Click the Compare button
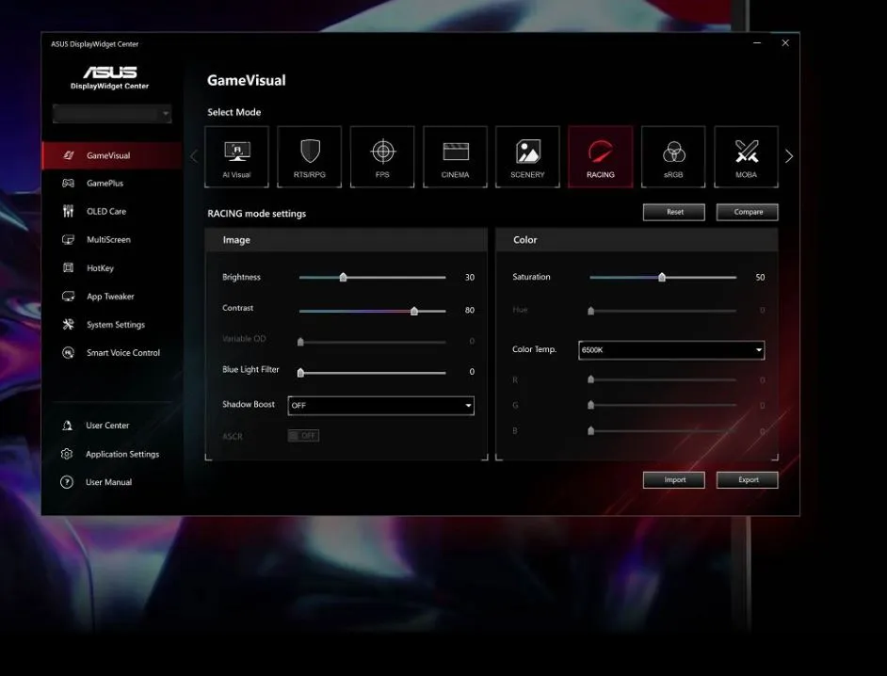 748,212
